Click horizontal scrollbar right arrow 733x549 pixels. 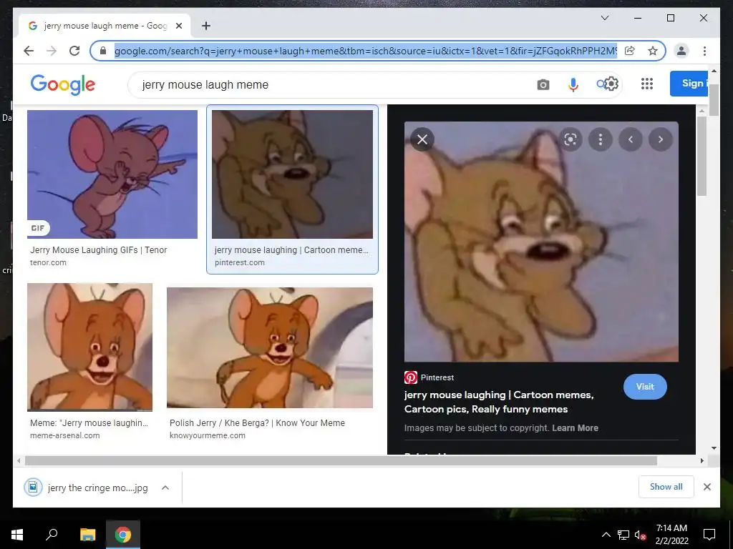pyautogui.click(x=702, y=461)
